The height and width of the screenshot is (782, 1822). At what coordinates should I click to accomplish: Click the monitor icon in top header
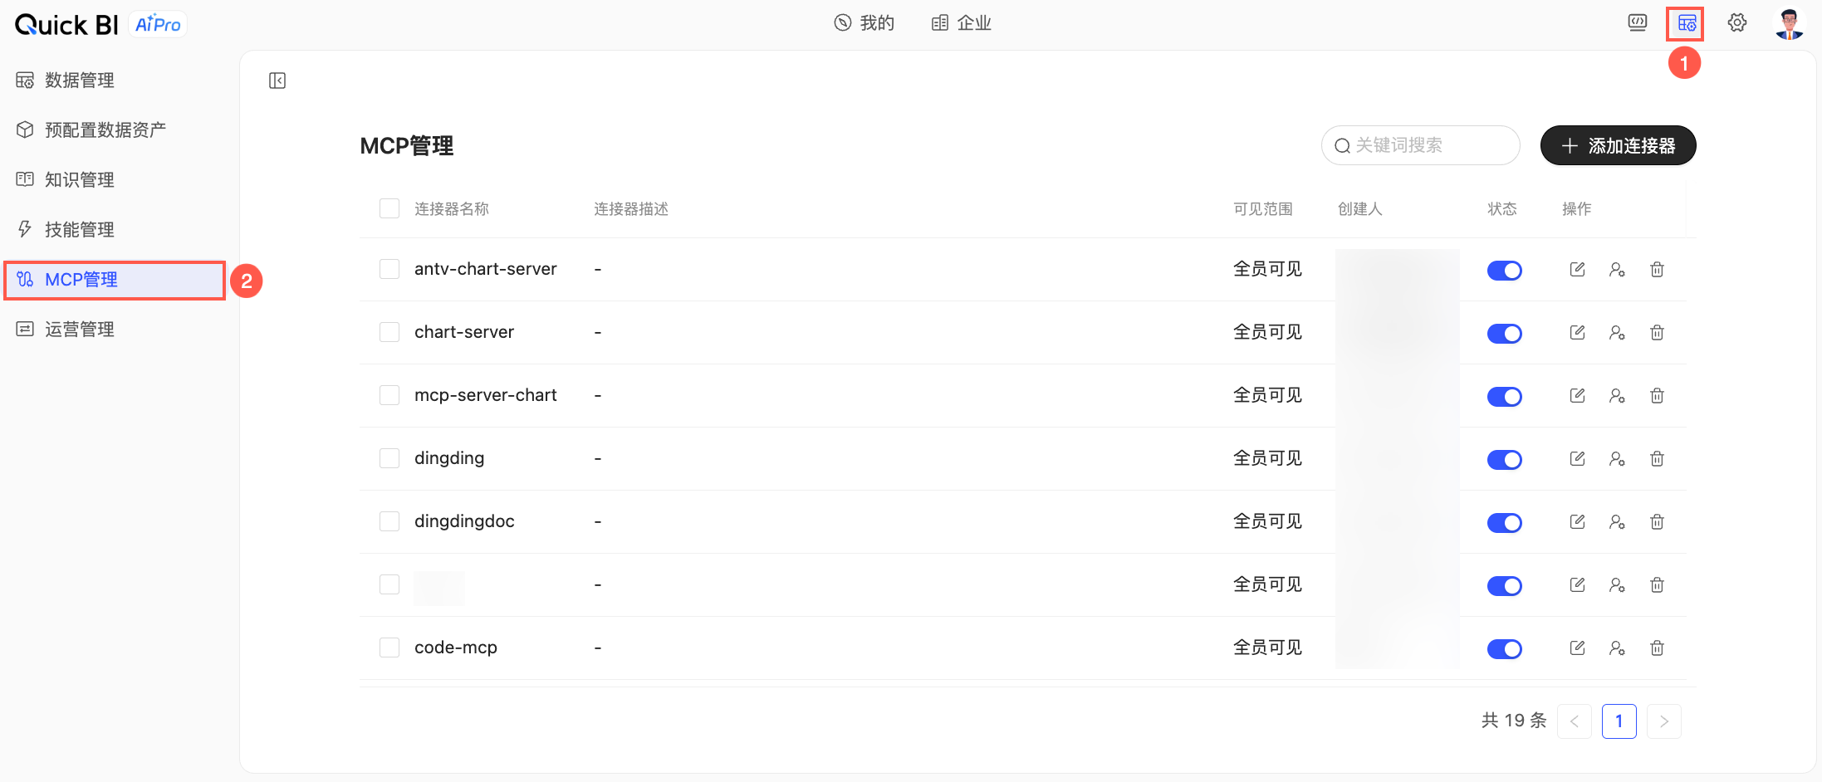pyautogui.click(x=1637, y=23)
